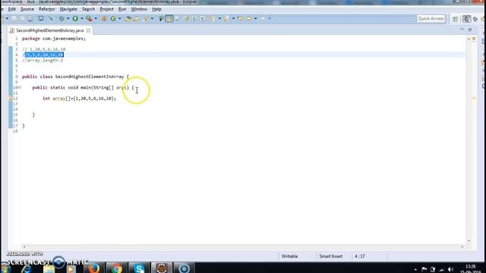Click the green Run button in toolbar
Viewport: 486px width, 273px height.
pos(75,18)
